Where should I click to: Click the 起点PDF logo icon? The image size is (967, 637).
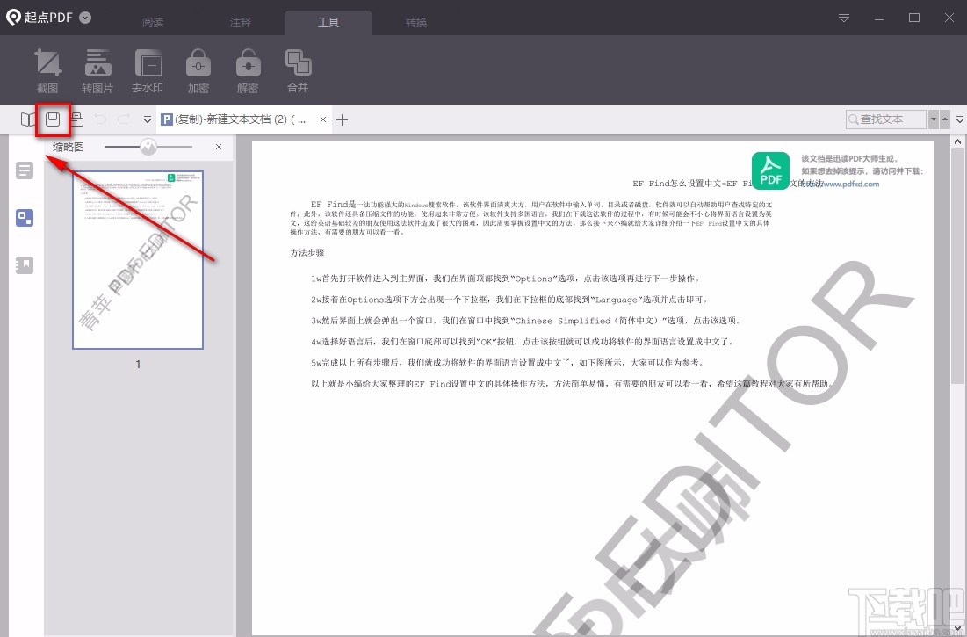13,18
